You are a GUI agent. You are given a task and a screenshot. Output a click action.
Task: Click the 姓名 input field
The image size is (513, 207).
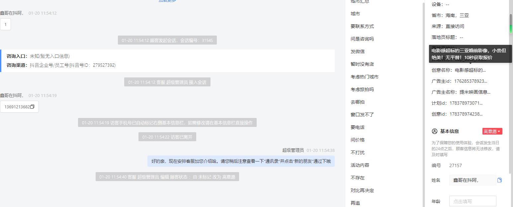472,180
